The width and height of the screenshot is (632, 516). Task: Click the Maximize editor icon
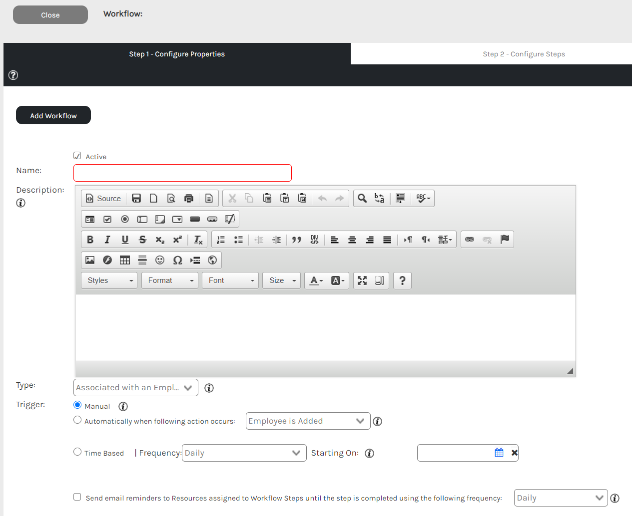[x=362, y=280]
